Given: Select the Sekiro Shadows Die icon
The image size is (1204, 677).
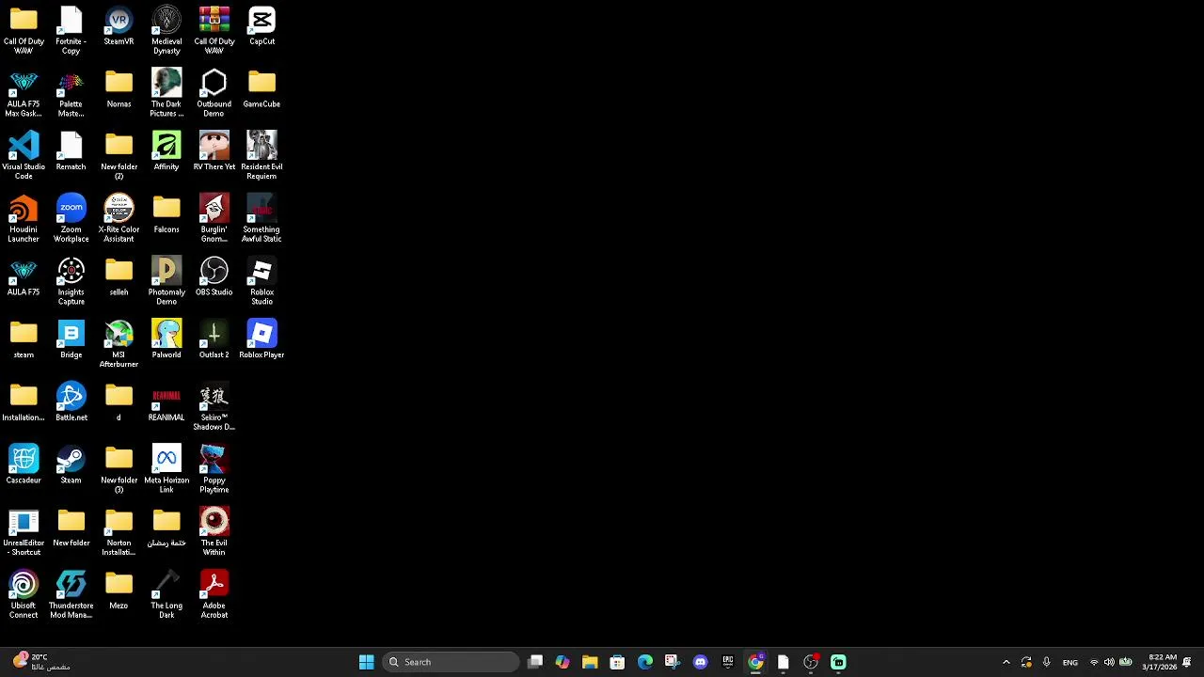Looking at the screenshot, I should click(x=214, y=407).
